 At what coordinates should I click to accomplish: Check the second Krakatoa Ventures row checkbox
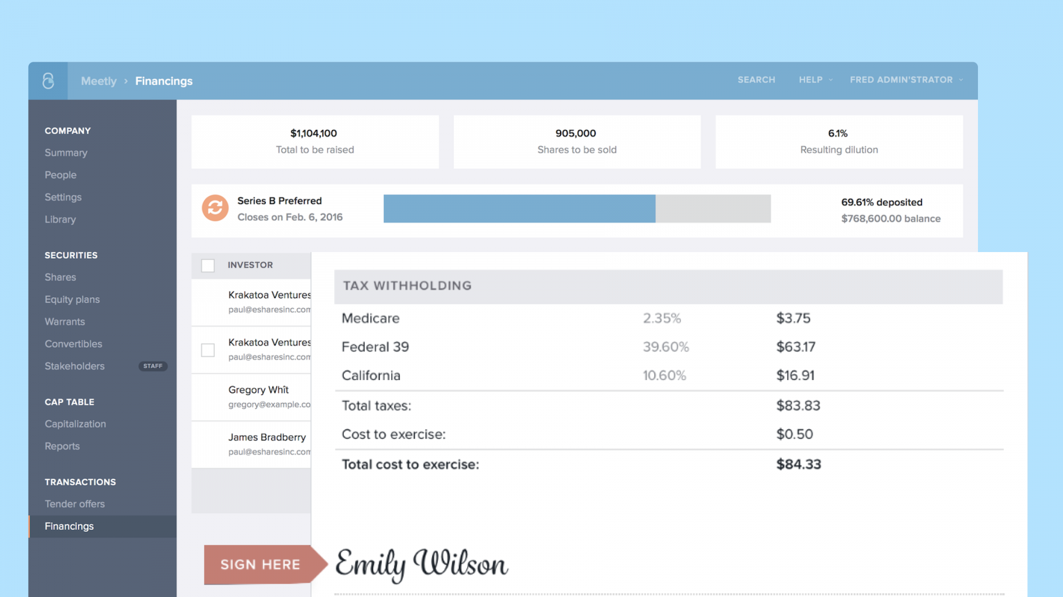click(208, 350)
